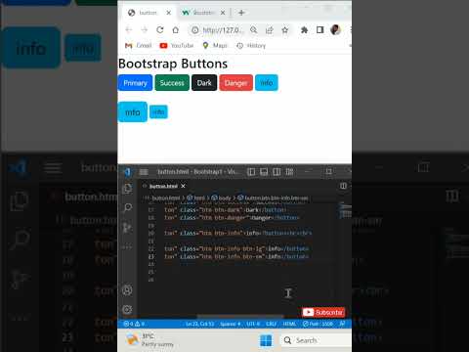Screen dimensions: 469x352
Task: View site information icon beside URL
Action: click(194, 30)
